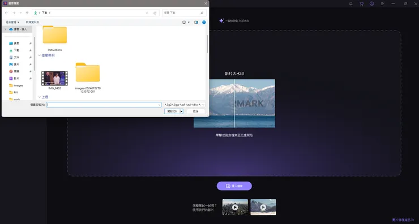Go back in the file dialog
The width and height of the screenshot is (419, 224).
6,13
